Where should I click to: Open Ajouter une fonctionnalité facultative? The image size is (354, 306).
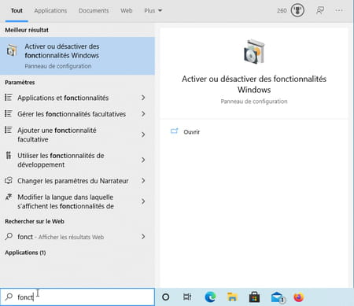pyautogui.click(x=77, y=135)
